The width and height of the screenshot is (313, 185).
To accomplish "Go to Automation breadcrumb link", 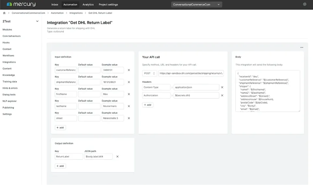I will click(x=57, y=13).
